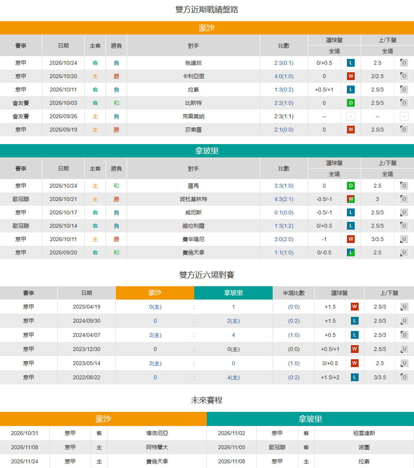Click the 2026/10/03 date cell
The image size is (414, 468).
(63, 103)
